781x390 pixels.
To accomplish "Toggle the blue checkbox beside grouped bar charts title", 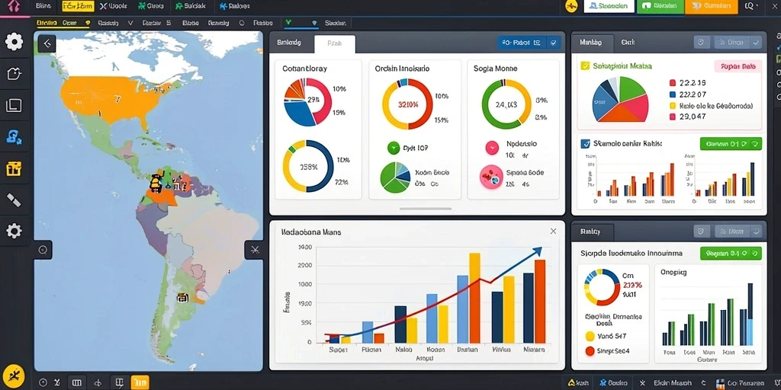I will point(585,144).
